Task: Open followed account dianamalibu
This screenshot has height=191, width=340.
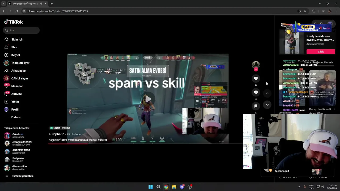Action: click(x=16, y=168)
